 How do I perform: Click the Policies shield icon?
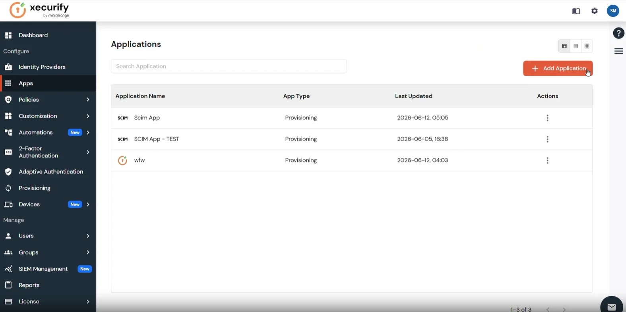point(8,100)
